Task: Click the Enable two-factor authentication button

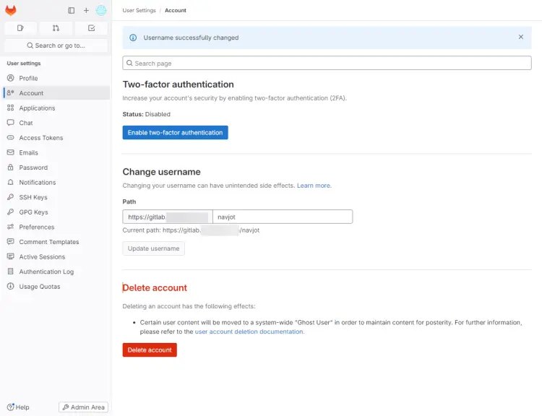Action: pos(175,132)
